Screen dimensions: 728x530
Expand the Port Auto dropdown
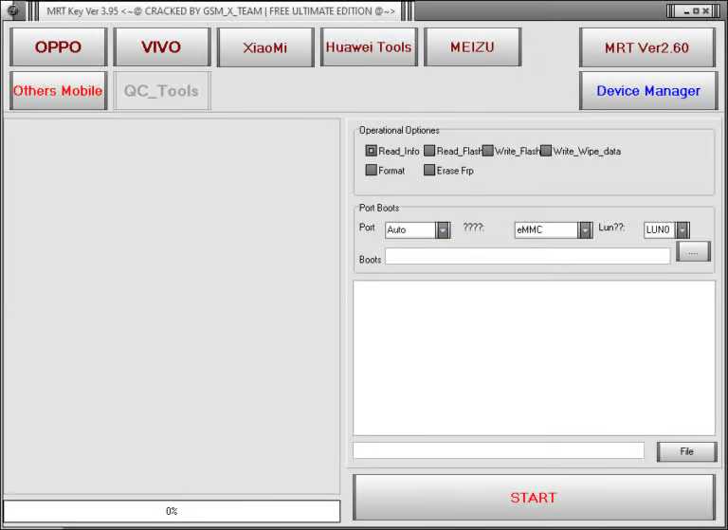click(443, 230)
